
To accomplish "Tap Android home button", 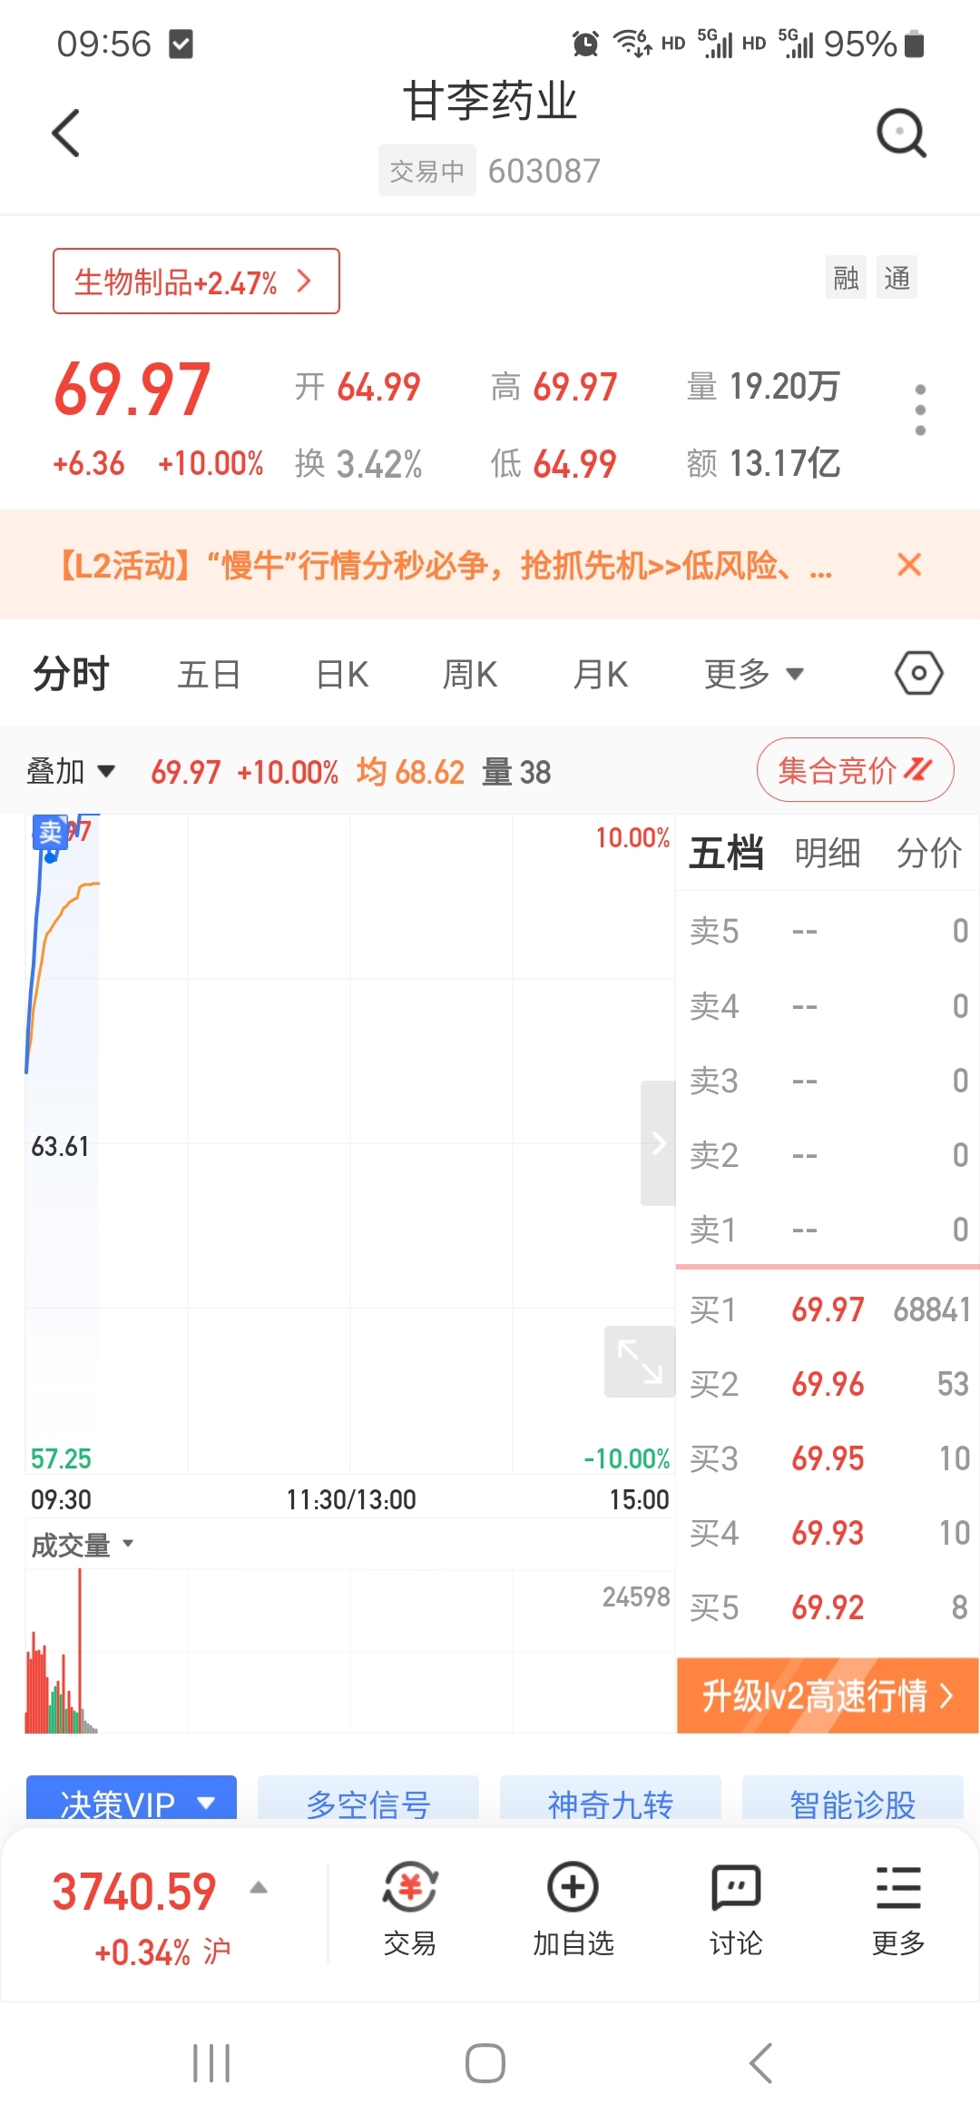I will [x=485, y=2063].
